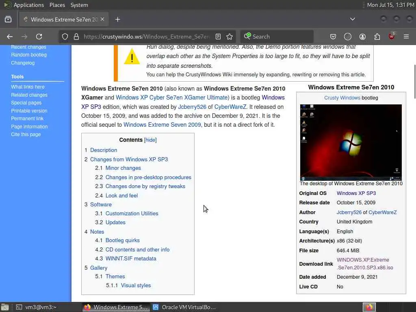The height and width of the screenshot is (312, 416).
Task: Jump to Changes from Windows XP SP3 section
Action: [129, 159]
